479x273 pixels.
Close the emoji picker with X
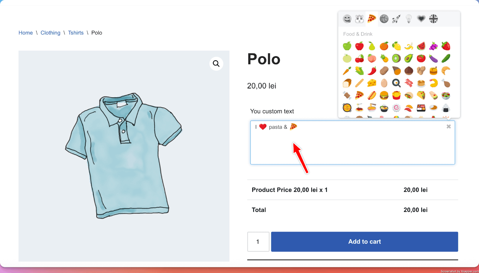pyautogui.click(x=448, y=126)
